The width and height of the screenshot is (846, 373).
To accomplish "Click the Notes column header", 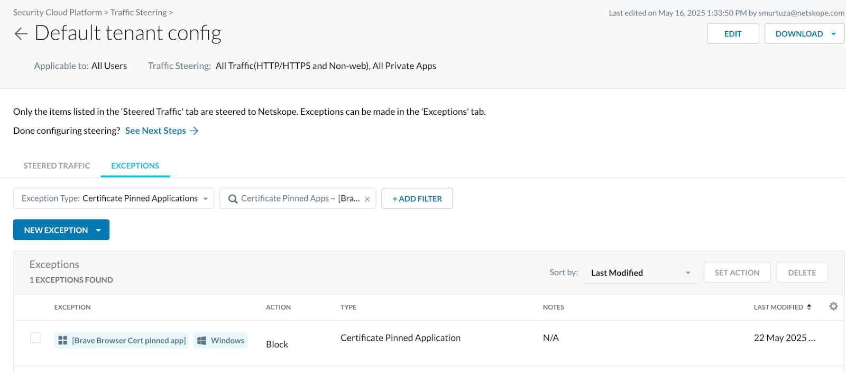I will click(554, 307).
